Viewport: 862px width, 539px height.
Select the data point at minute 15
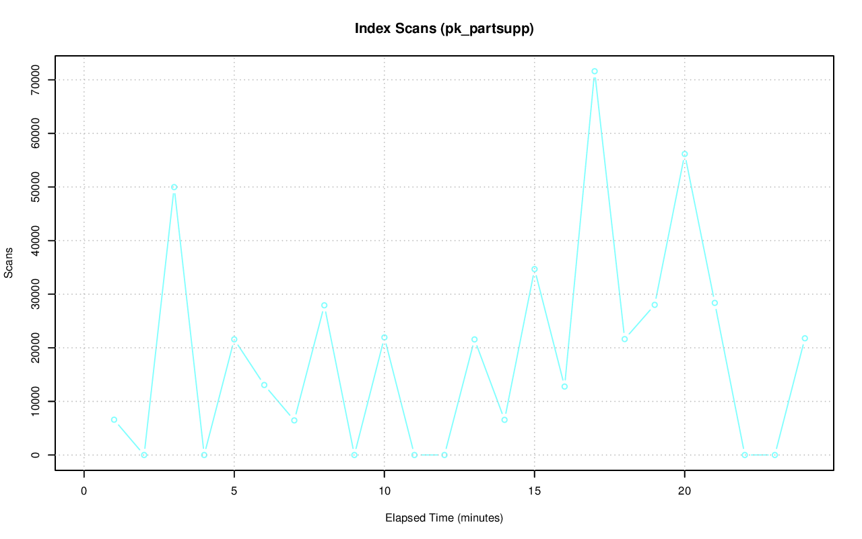click(535, 269)
